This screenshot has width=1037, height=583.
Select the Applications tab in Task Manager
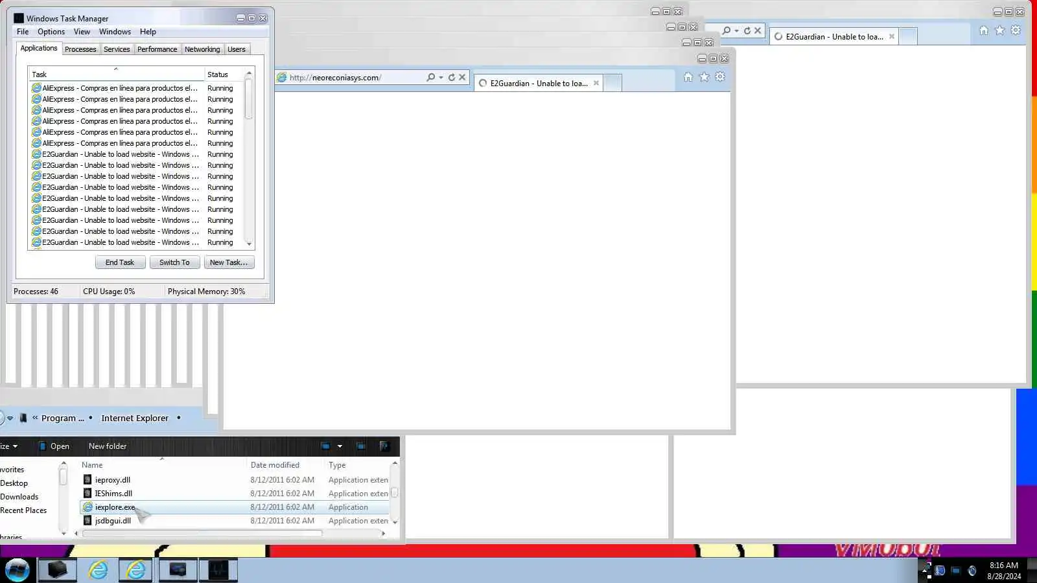(x=39, y=48)
